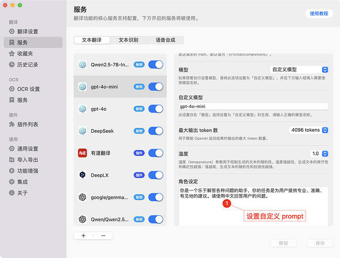Click inside the 角色设定 prompt text area
The height and width of the screenshot is (258, 340).
pos(253,206)
